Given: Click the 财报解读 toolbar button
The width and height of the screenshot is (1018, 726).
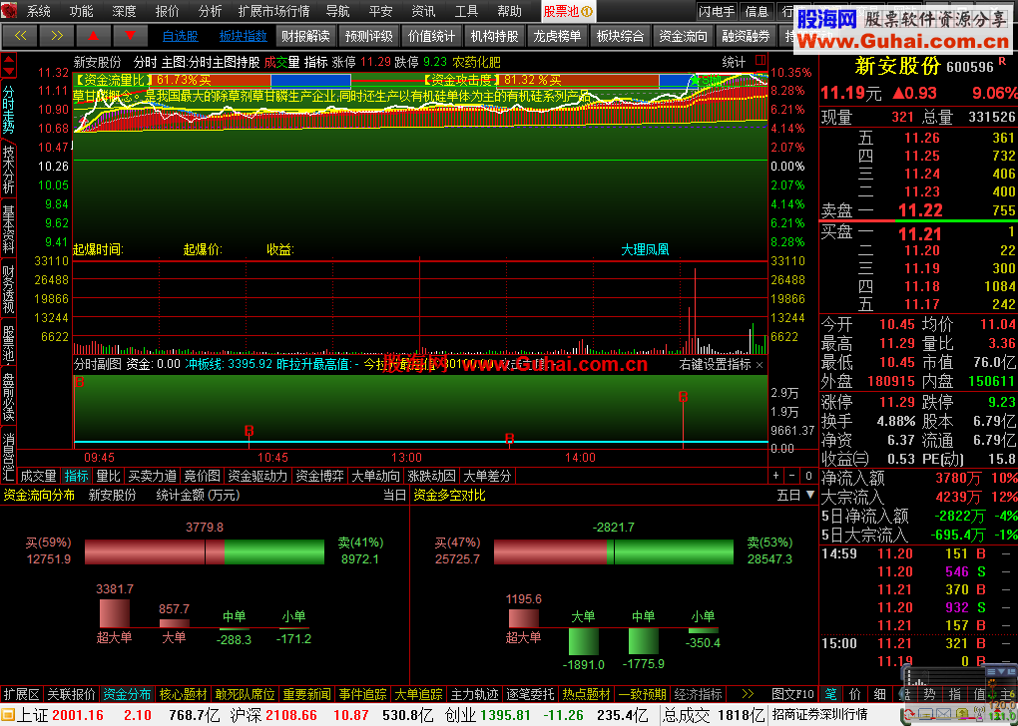Looking at the screenshot, I should click(x=305, y=36).
